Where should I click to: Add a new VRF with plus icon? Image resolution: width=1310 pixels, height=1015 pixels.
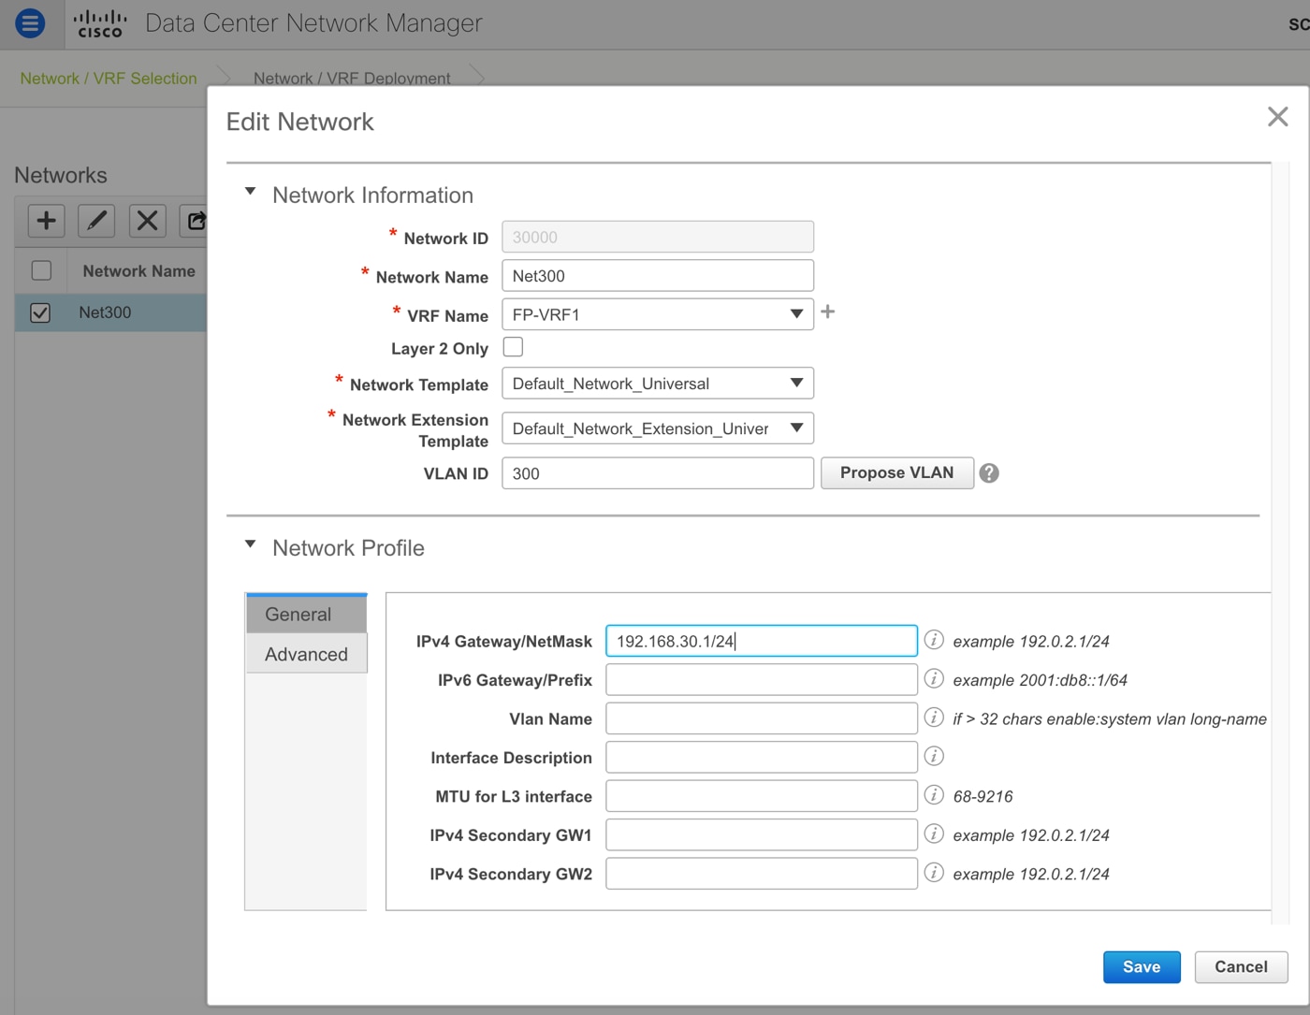[x=828, y=312]
